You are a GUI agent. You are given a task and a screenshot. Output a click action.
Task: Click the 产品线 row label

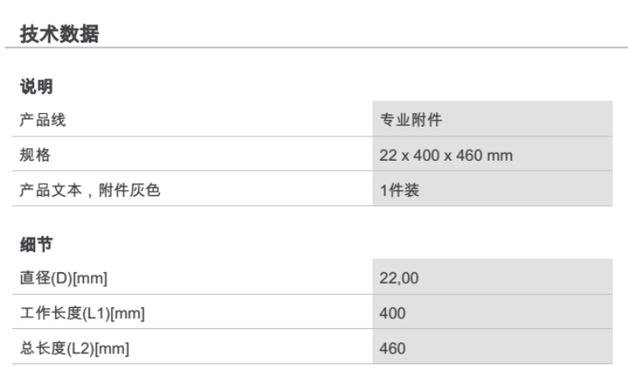click(43, 121)
